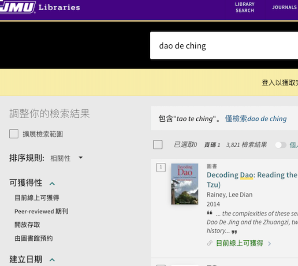This screenshot has height=266, width=298.
Task: Click the link icon beside availability
Action: [x=210, y=243]
